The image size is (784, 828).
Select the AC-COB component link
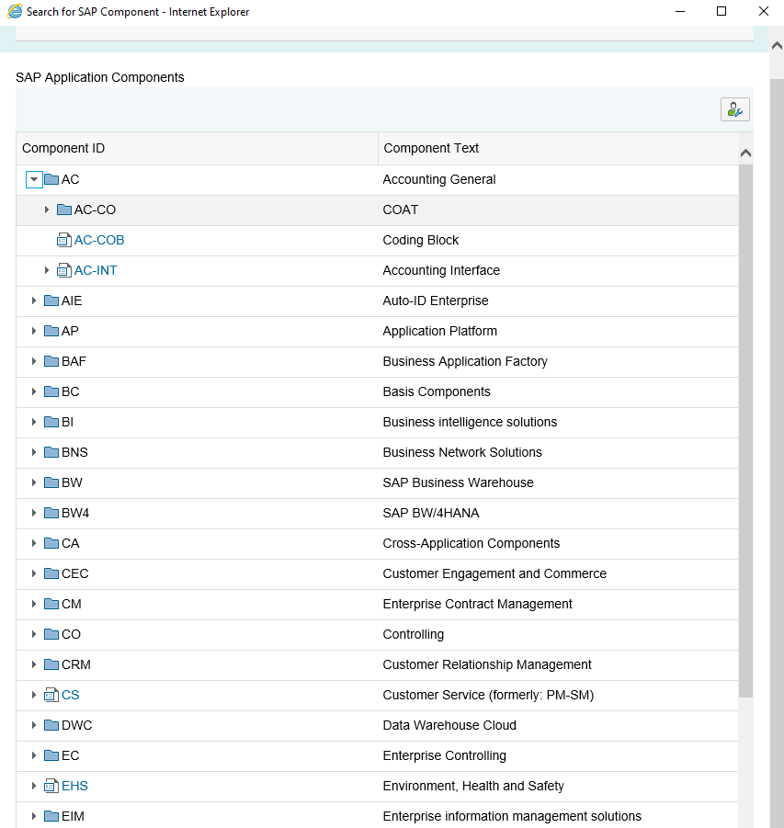98,240
